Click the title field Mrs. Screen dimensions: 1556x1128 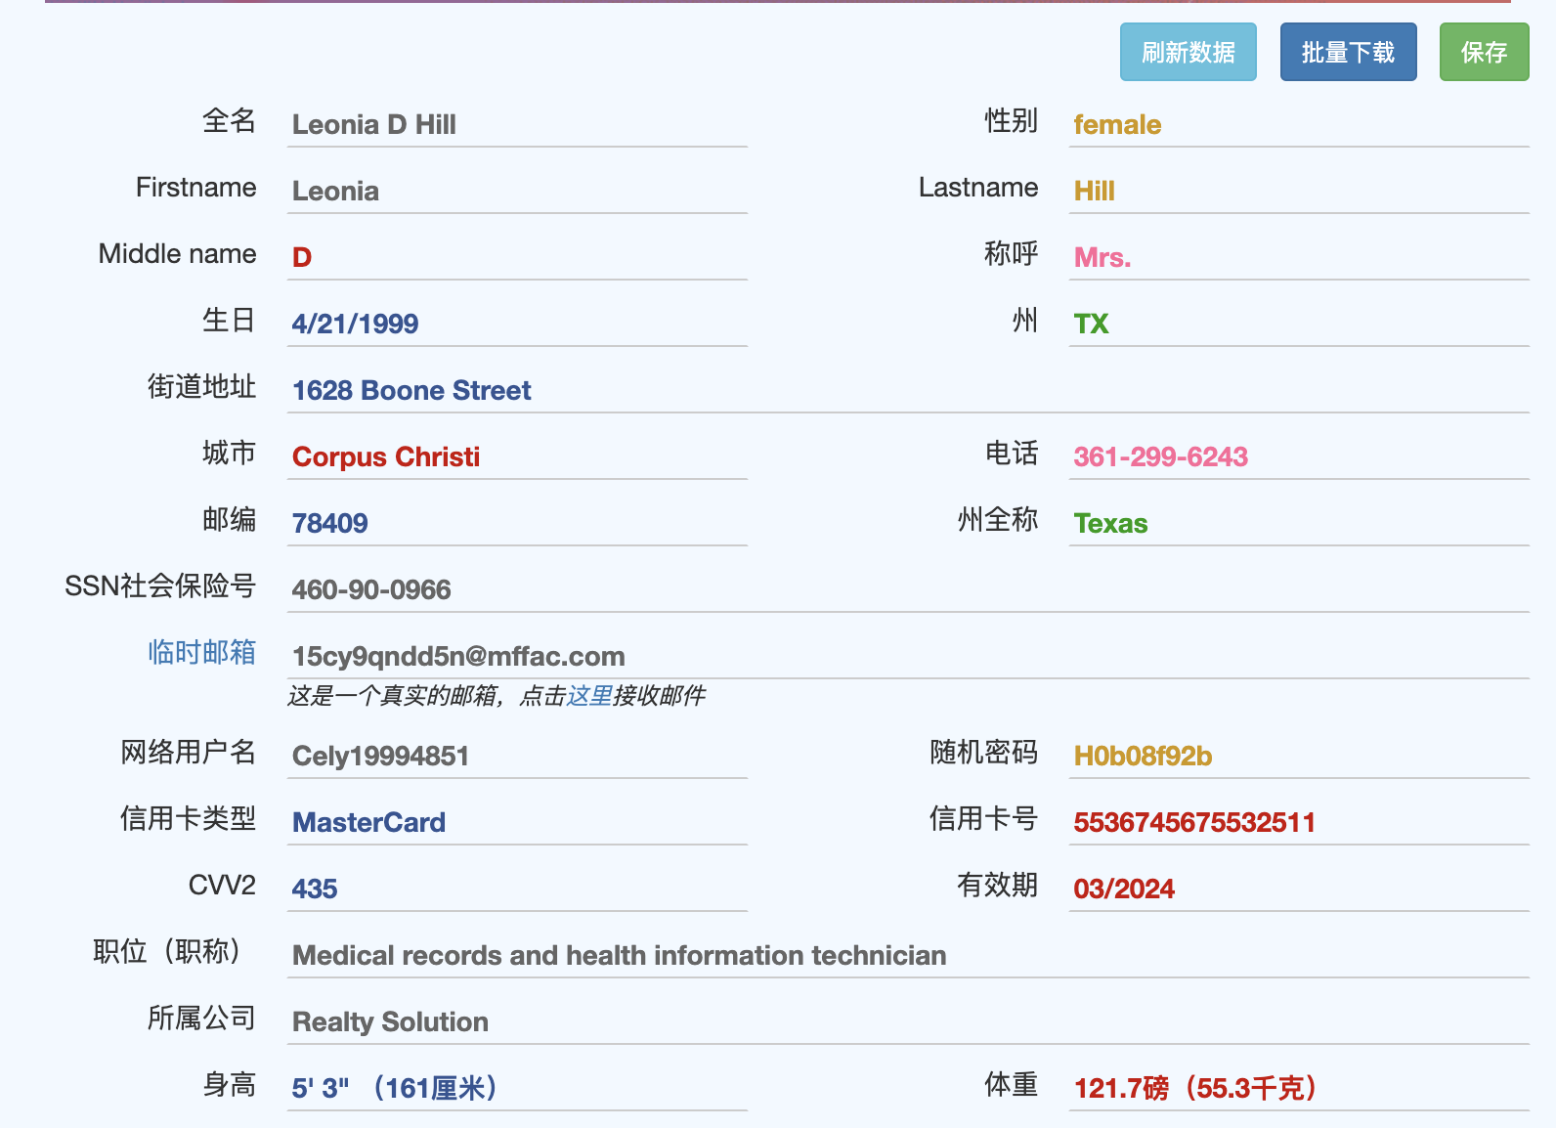pos(1299,257)
